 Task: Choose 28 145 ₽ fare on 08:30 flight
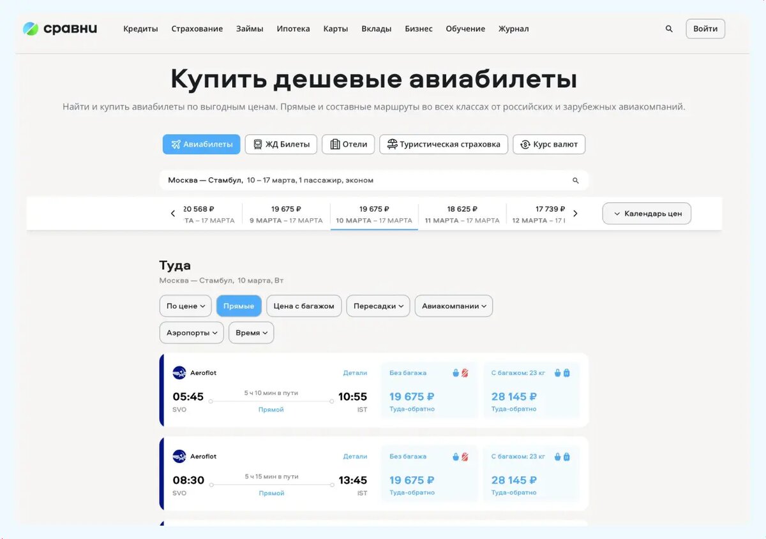pyautogui.click(x=531, y=473)
